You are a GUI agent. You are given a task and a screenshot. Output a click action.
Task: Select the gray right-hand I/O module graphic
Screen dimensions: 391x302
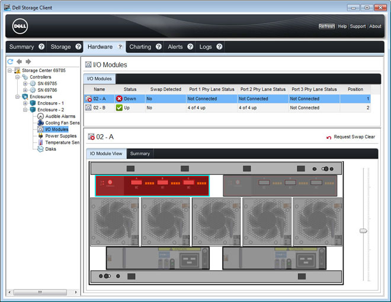280,185
